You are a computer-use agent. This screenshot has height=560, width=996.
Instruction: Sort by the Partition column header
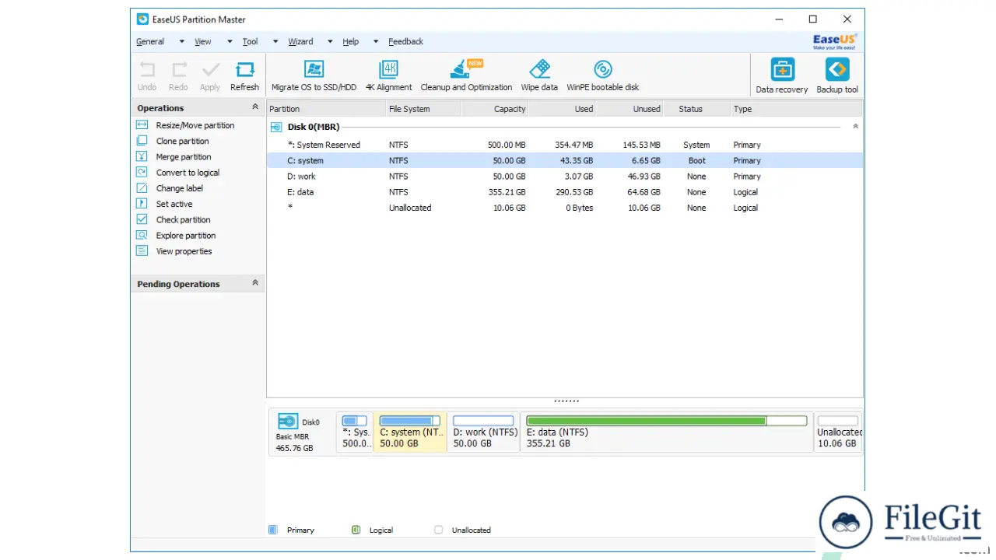[326, 109]
